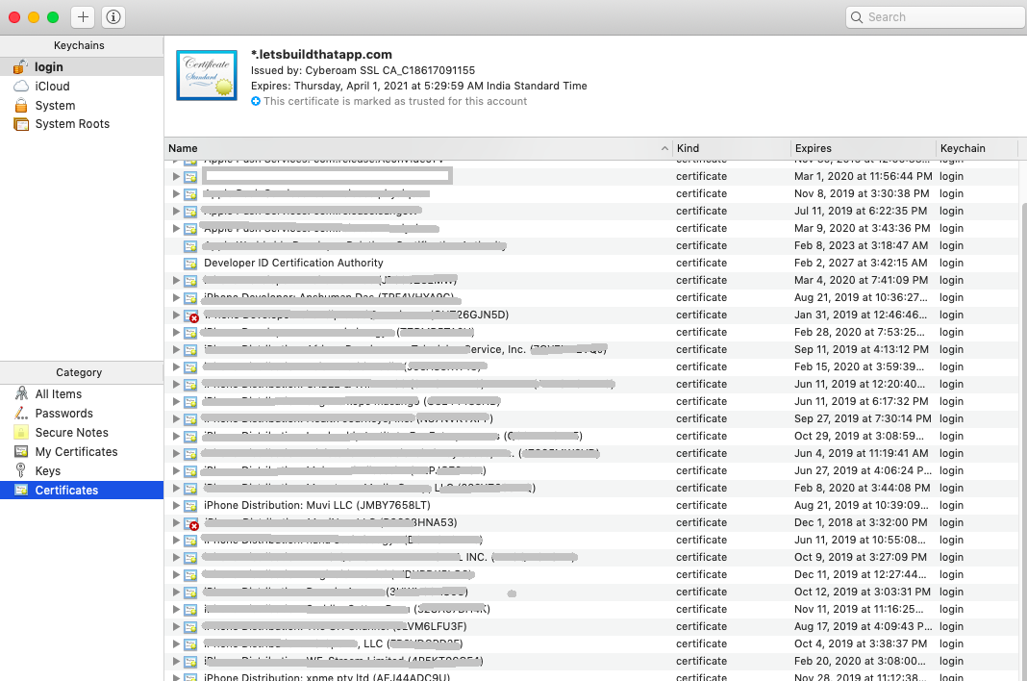Select the Certificates category
The height and width of the screenshot is (681, 1027).
pos(82,490)
